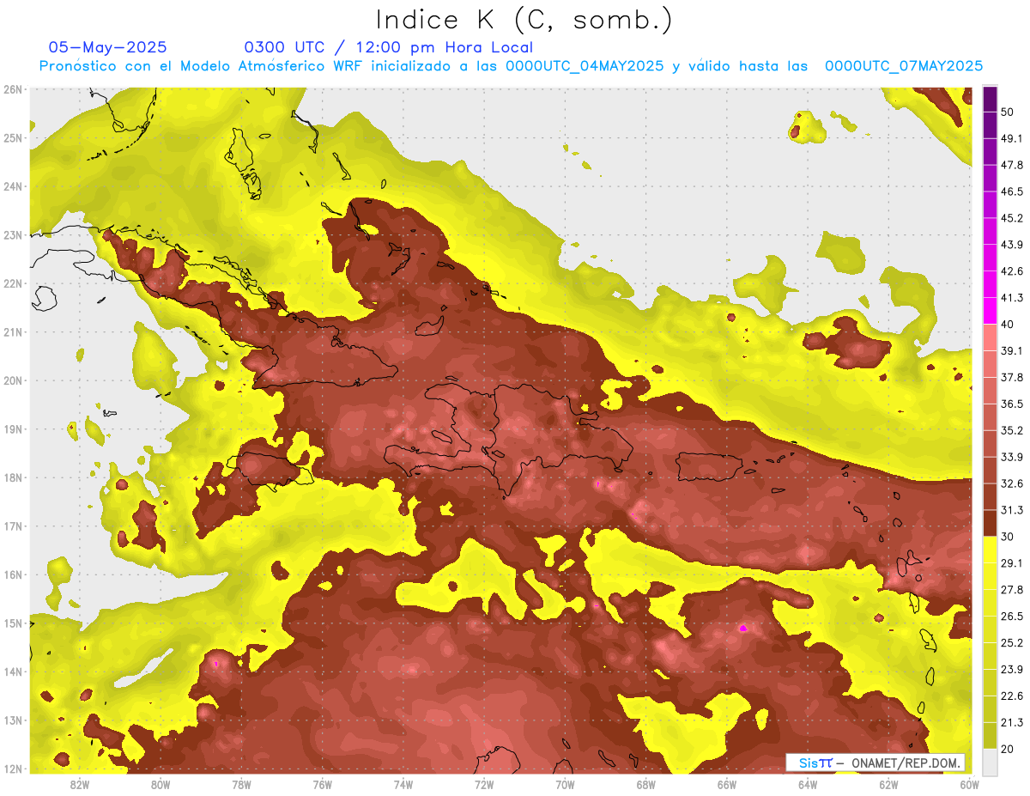Viewport: 1030px width, 796px height.
Task: Click the "27.8" value on the color scale
Action: [1011, 589]
